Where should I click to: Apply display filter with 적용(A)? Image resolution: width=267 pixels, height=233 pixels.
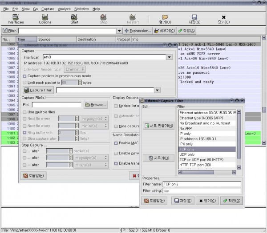[x=186, y=31]
